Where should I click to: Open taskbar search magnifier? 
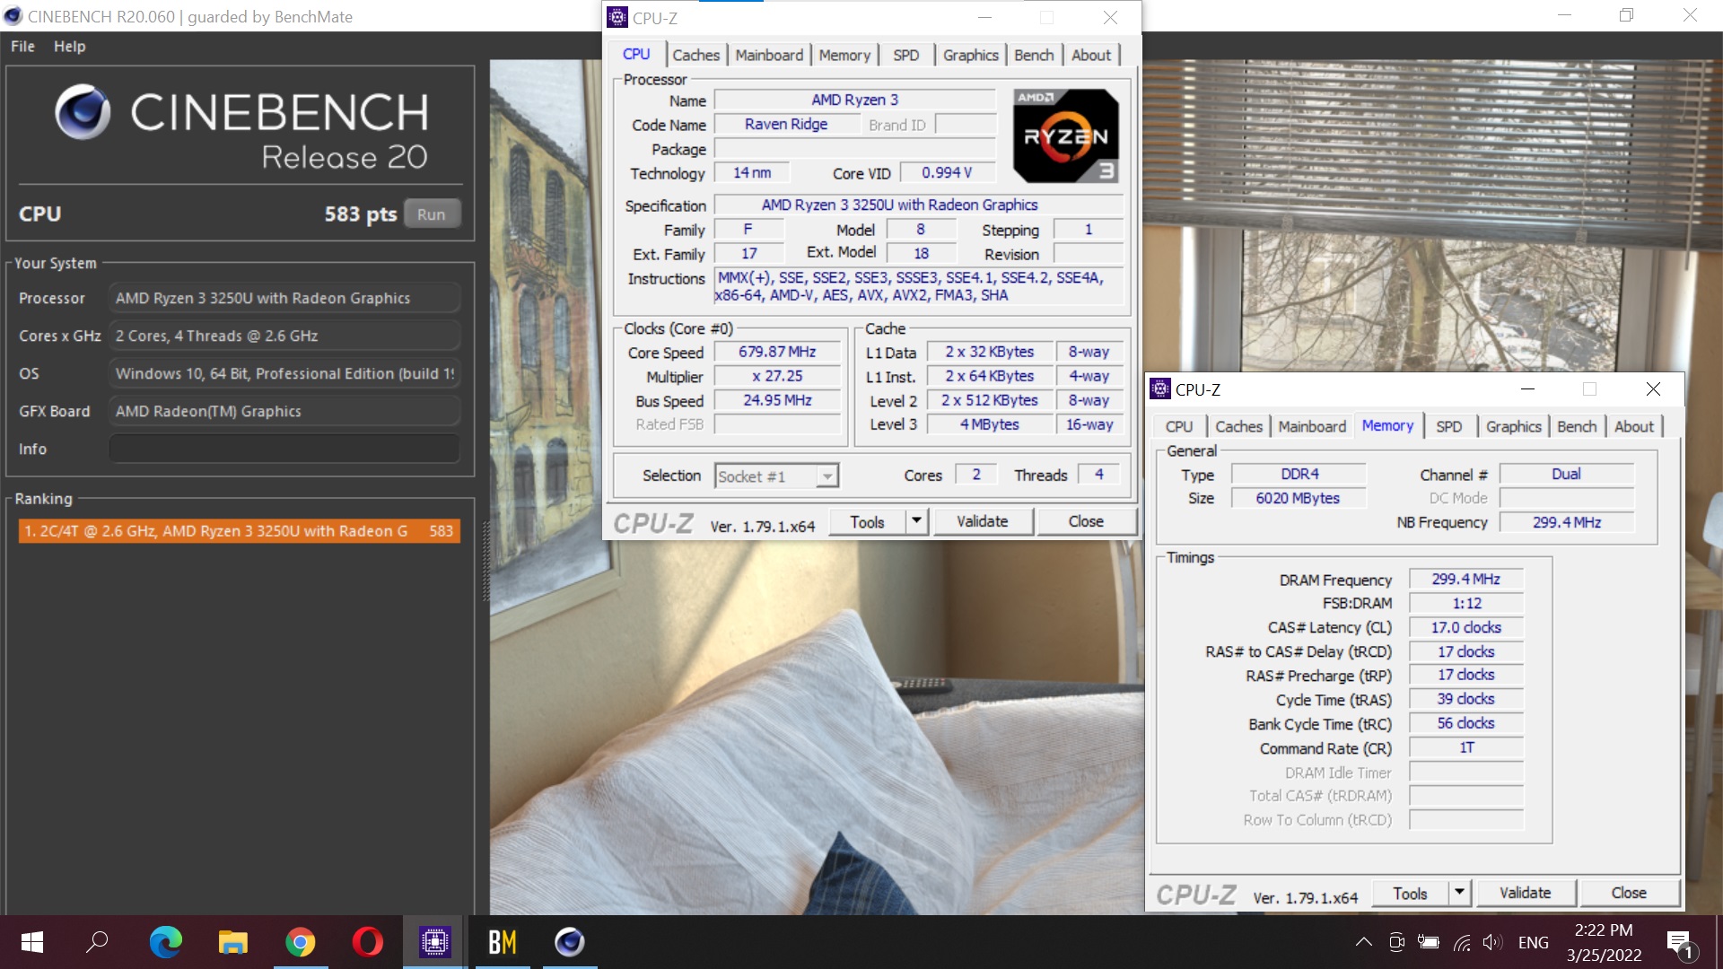coord(97,942)
